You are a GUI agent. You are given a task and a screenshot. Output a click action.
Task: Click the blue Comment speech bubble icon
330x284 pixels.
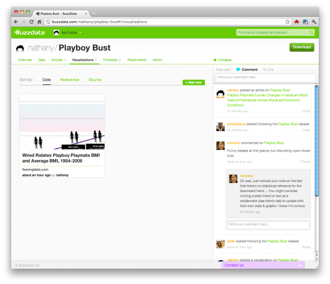[238, 70]
